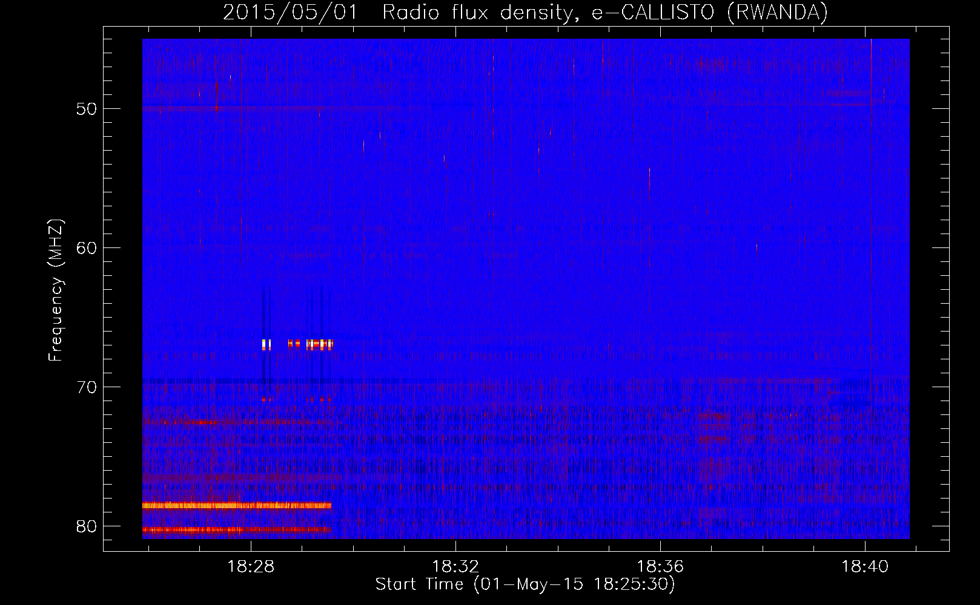980x605 pixels.
Task: Click the bright burst feature near 67 MHz
Action: tap(297, 344)
